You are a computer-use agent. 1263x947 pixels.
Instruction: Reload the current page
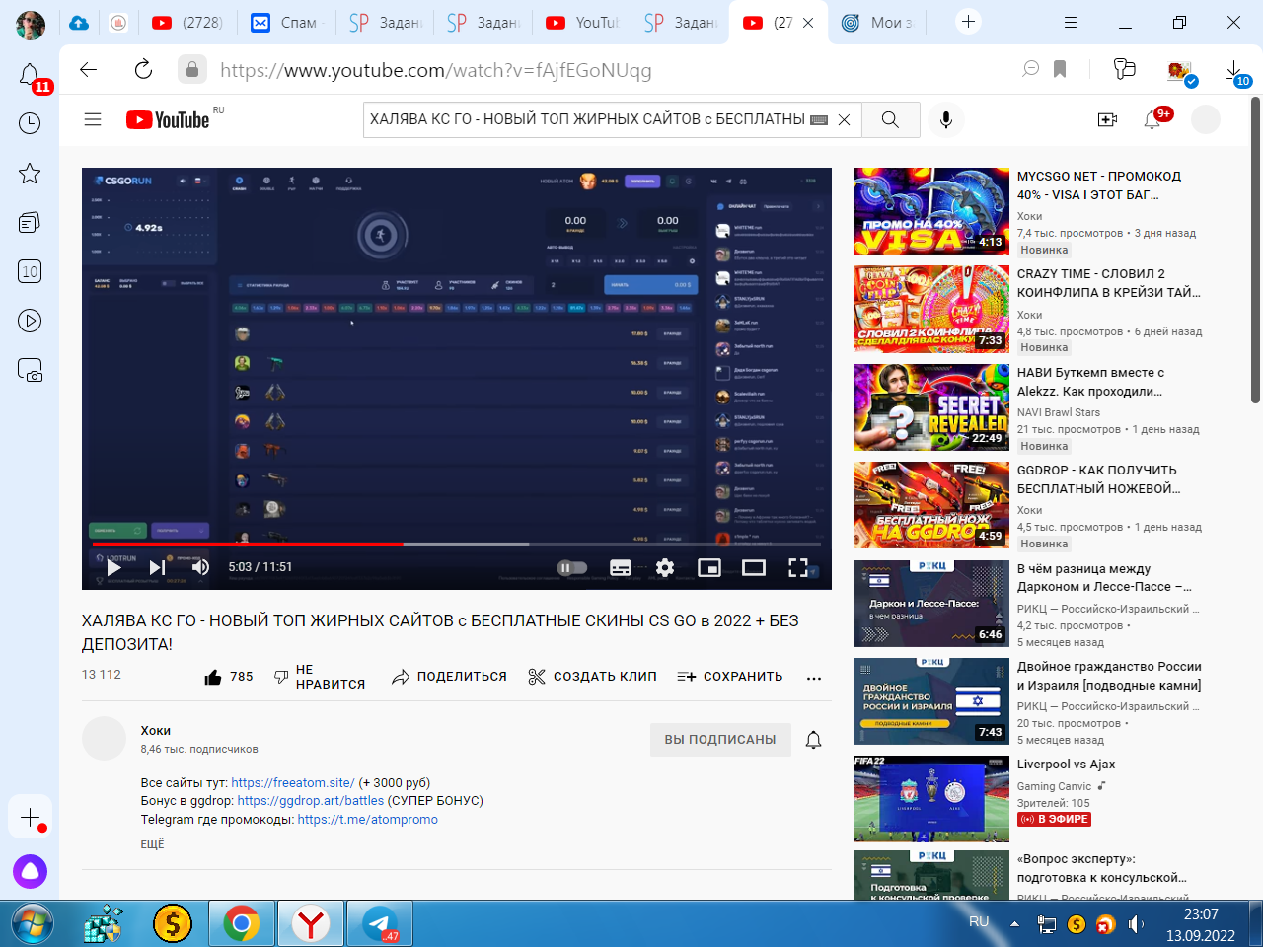pyautogui.click(x=143, y=69)
